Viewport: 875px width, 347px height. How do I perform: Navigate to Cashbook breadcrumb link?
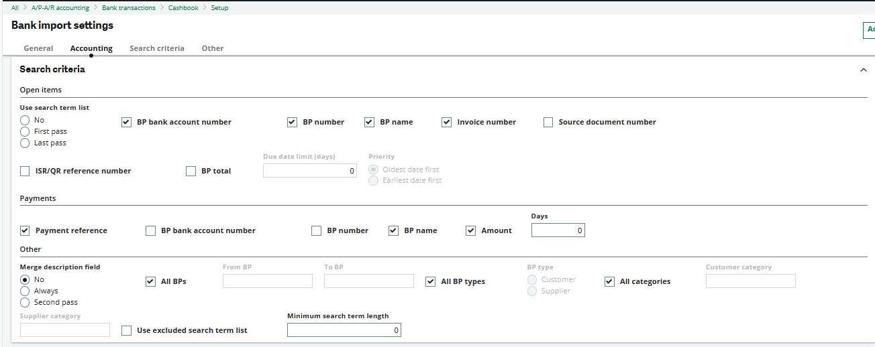(x=185, y=8)
